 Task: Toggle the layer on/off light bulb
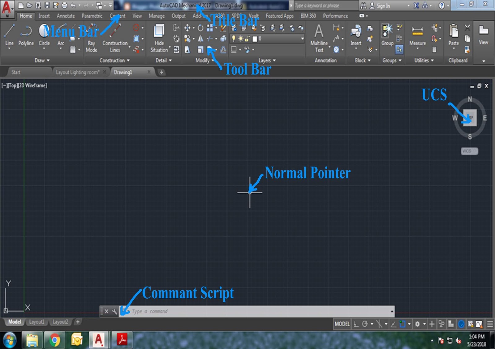[x=234, y=39]
